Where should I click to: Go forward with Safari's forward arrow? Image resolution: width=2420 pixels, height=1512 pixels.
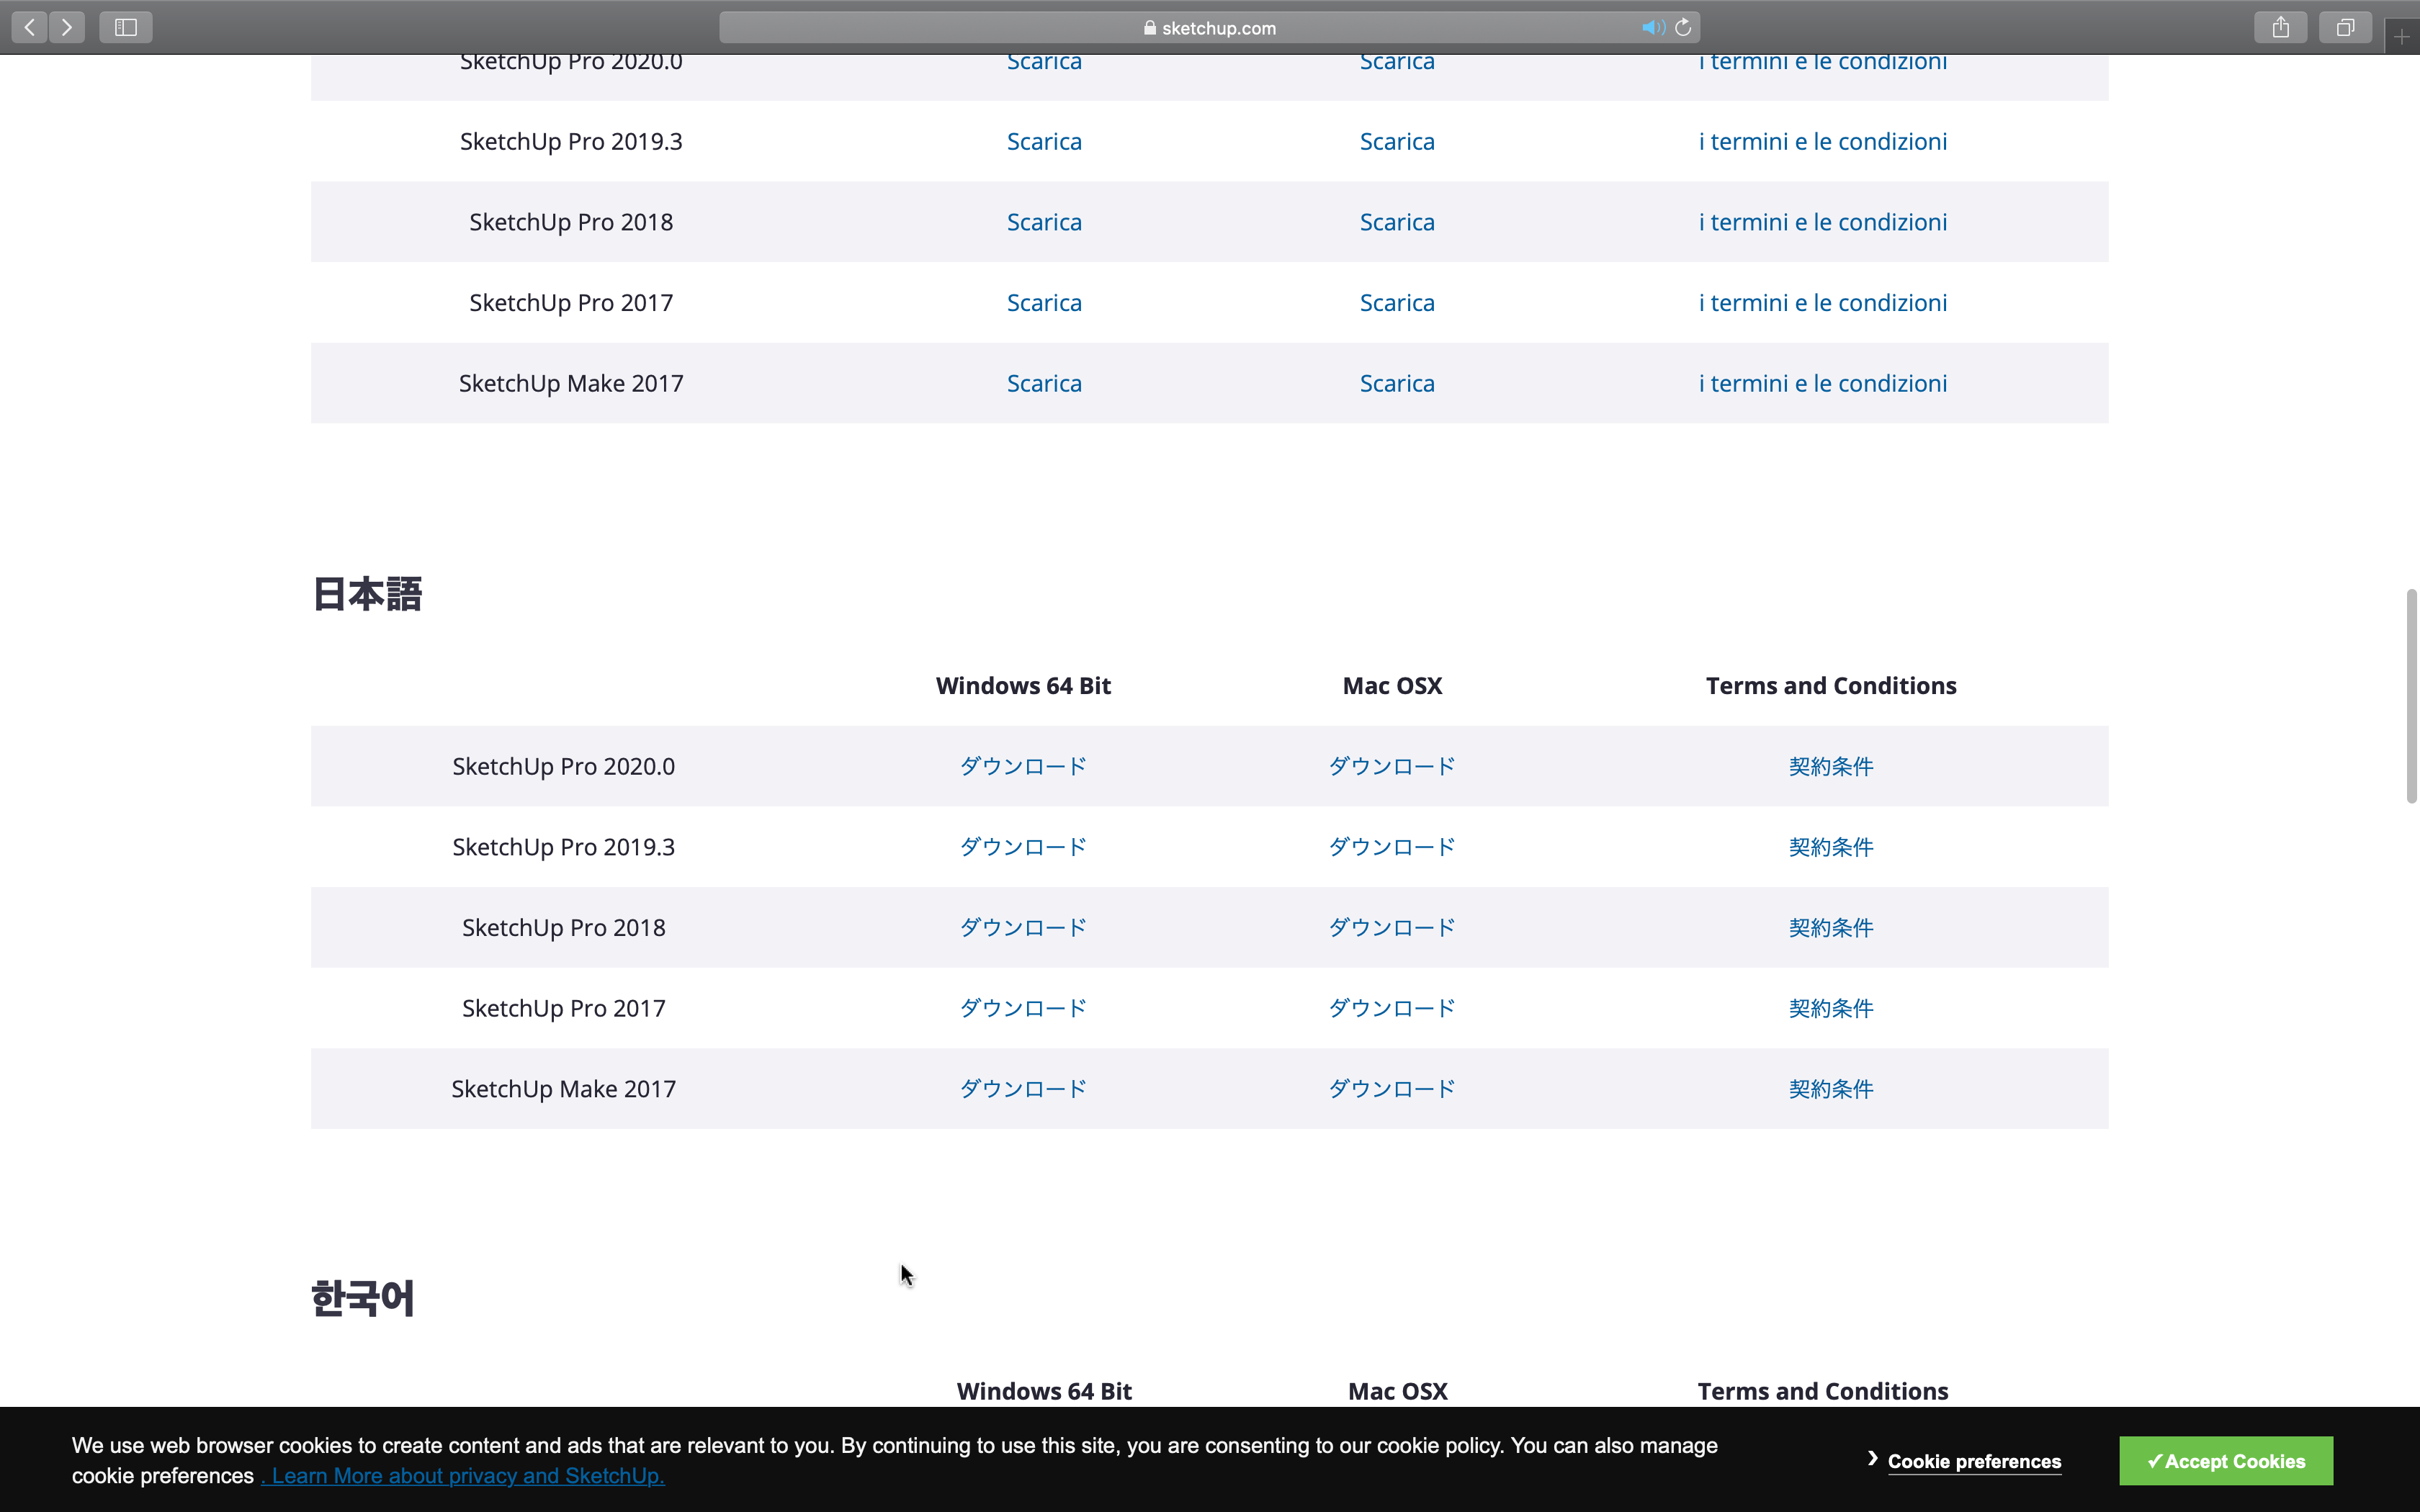coord(67,27)
